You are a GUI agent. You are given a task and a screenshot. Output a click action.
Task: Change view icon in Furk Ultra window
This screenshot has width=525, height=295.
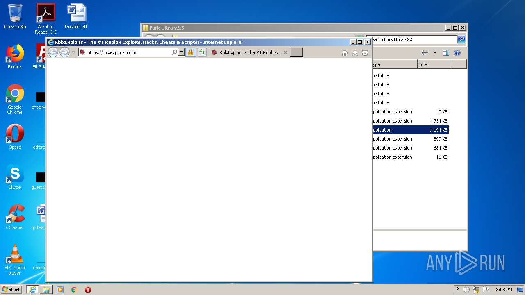425,53
